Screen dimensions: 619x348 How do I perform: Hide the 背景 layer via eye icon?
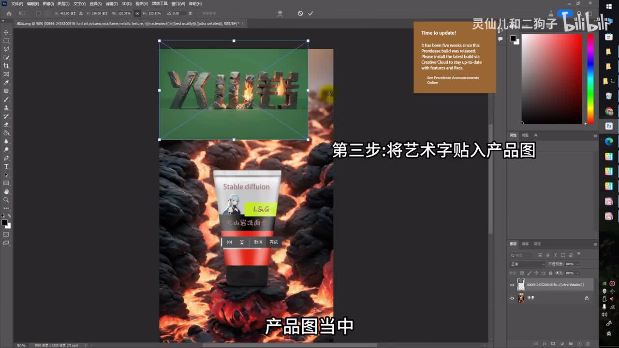click(512, 298)
